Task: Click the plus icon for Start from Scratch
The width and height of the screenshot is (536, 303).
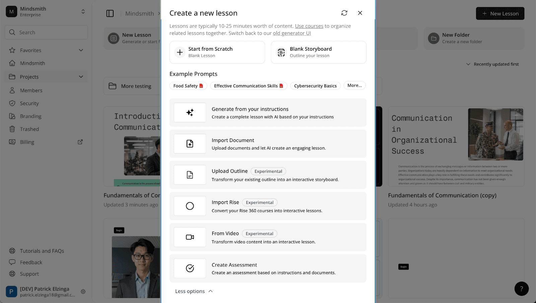Action: coord(180,52)
